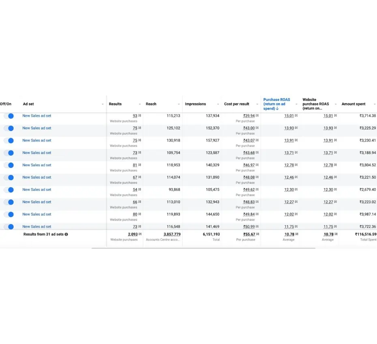Open footnote icon beside 10.78 Website purchase ROAS average
This screenshot has width=377, height=344.
click(x=336, y=234)
